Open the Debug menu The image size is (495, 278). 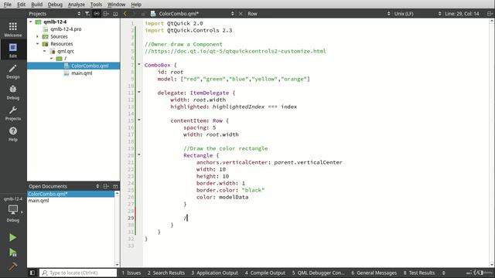tap(55, 5)
